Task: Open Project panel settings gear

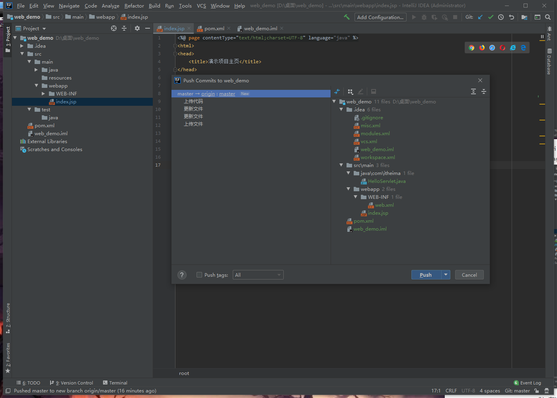Action: click(x=137, y=28)
